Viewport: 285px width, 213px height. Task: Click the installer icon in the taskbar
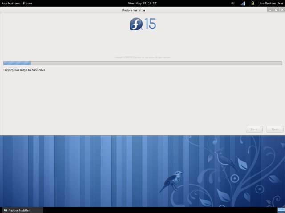click(x=5, y=210)
